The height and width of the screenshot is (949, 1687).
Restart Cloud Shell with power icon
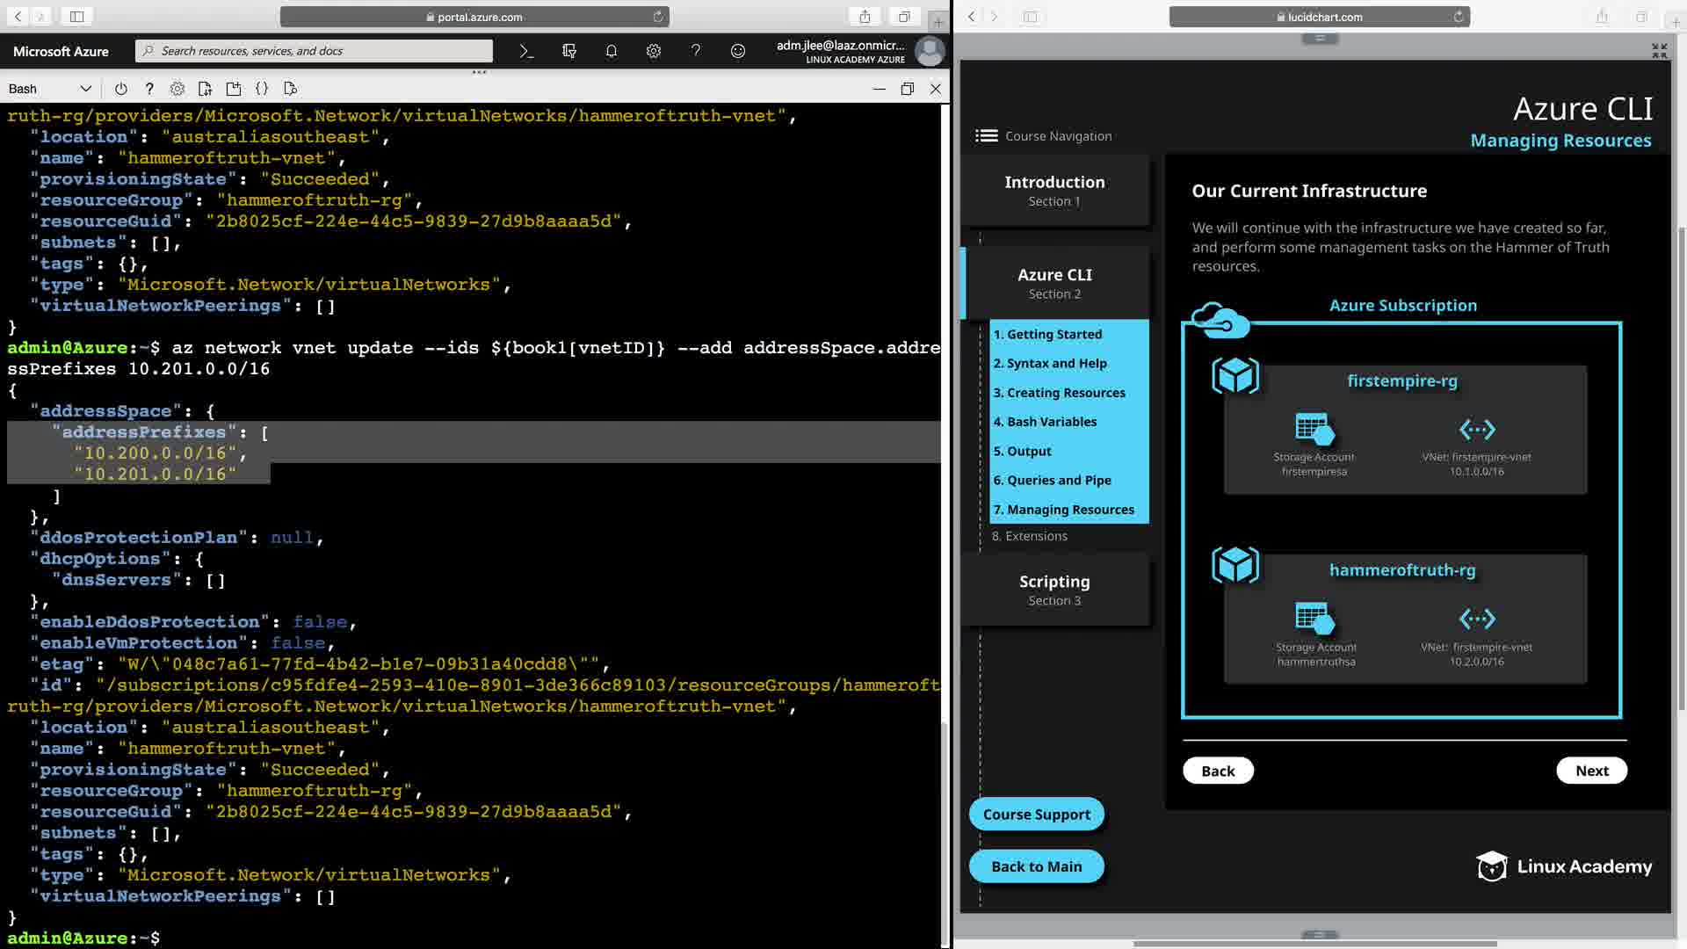point(121,89)
